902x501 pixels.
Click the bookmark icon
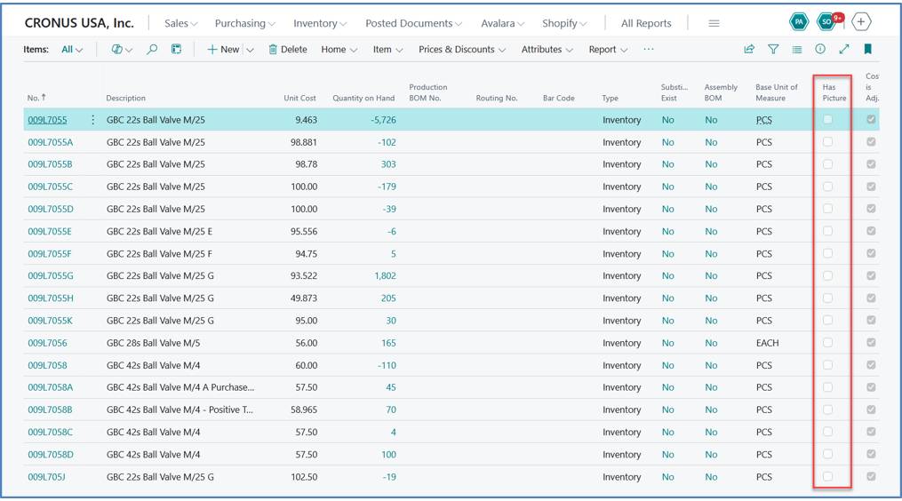coord(868,50)
